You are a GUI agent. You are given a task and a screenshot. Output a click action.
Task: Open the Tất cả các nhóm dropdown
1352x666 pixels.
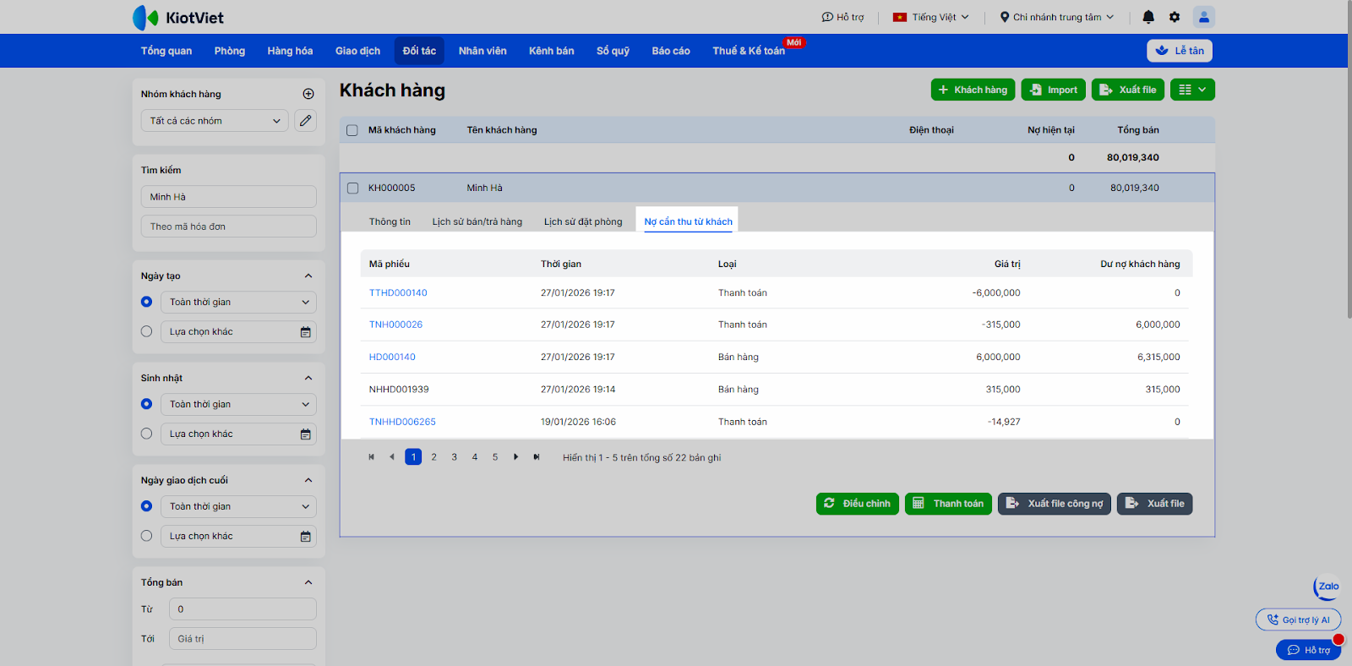pyautogui.click(x=215, y=121)
